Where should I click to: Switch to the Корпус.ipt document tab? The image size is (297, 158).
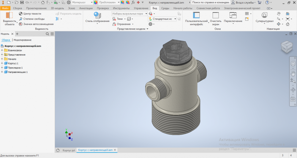click(x=68, y=150)
